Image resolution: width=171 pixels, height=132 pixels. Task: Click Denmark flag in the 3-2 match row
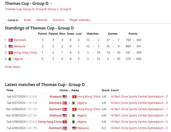[x=65, y=128]
